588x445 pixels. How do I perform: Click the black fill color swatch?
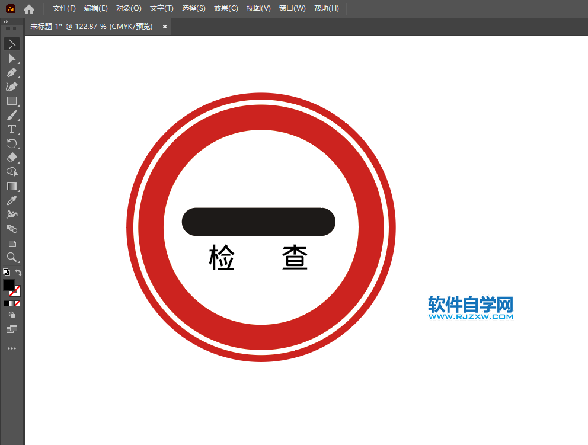pyautogui.click(x=9, y=285)
